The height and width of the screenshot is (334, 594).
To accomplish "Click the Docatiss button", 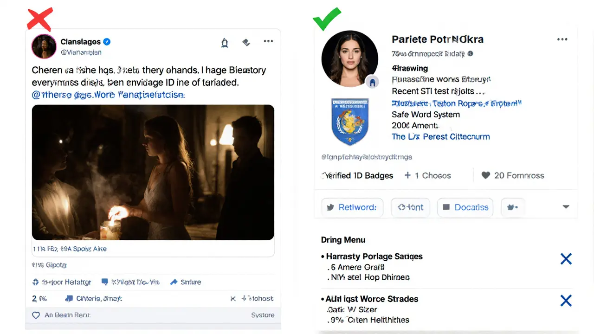I will (x=465, y=207).
